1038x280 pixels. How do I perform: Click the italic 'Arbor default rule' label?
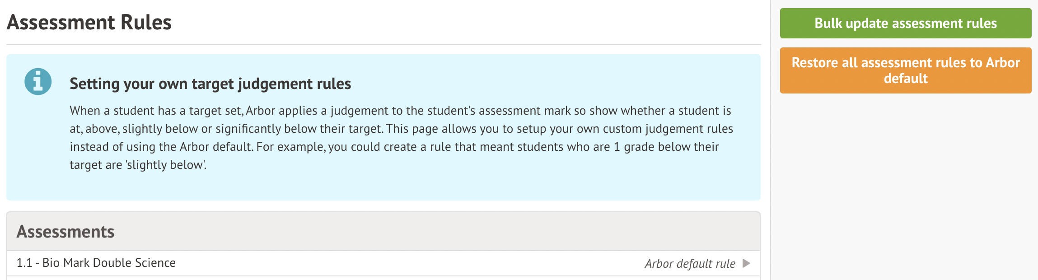690,264
